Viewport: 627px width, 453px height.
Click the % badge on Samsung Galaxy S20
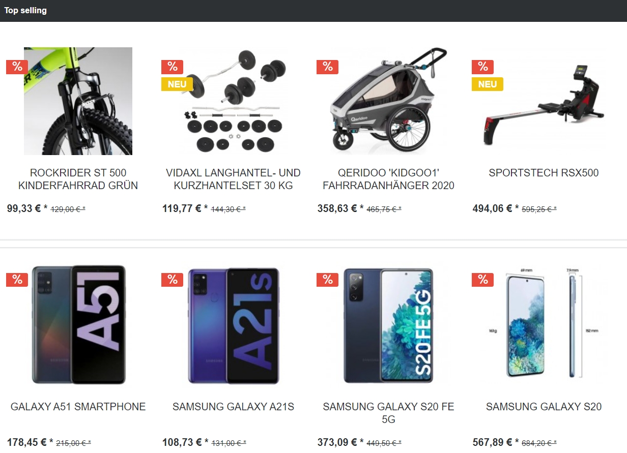482,280
